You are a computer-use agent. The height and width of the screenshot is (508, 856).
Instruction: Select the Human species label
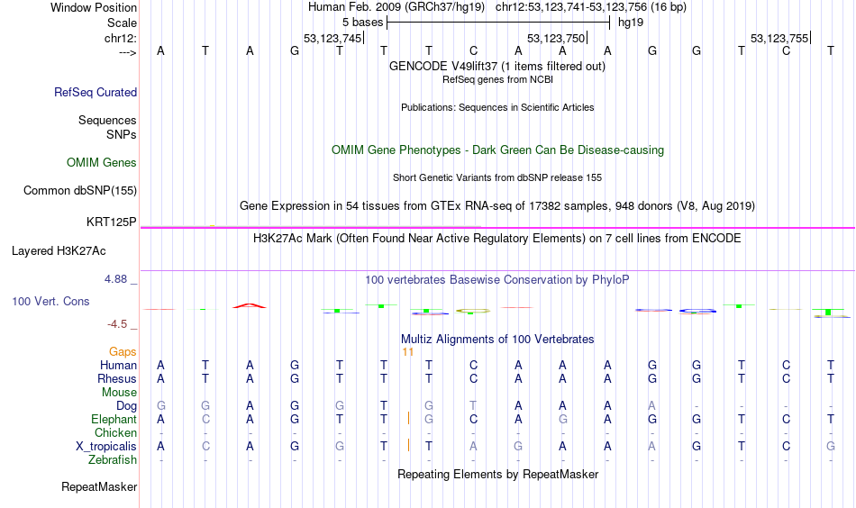118,365
